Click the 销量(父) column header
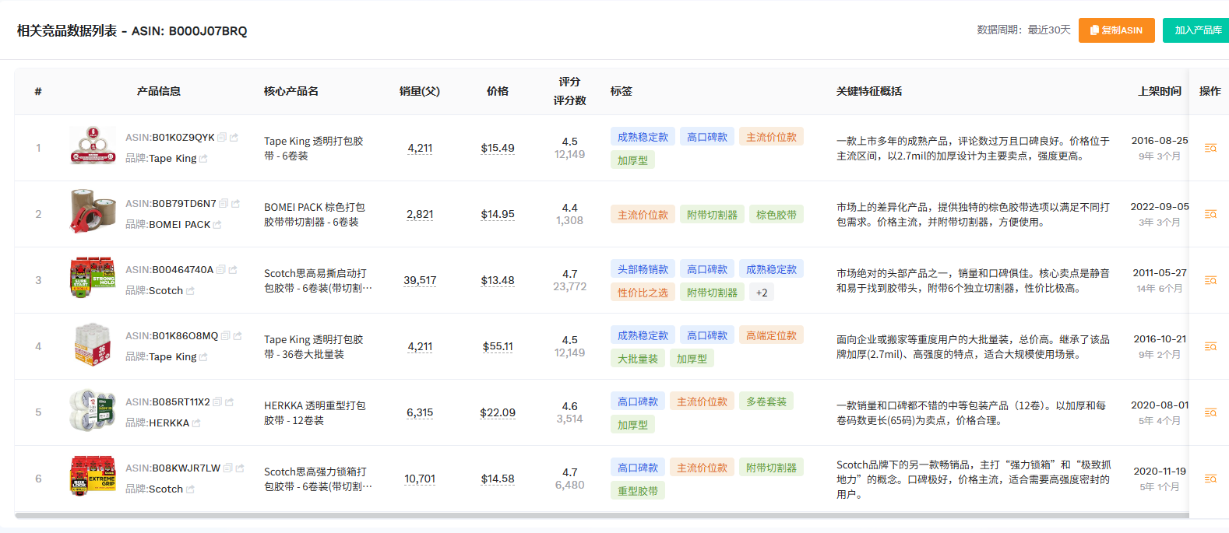Screen dimensions: 1229x533 click(419, 91)
